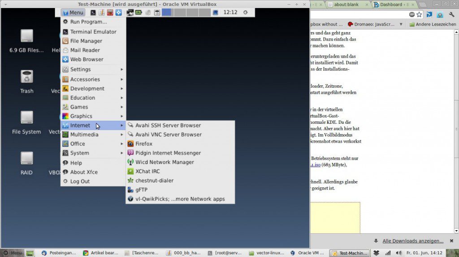Click the Pidgin Internet Messenger icon
The height and width of the screenshot is (257, 459).
pyautogui.click(x=130, y=153)
